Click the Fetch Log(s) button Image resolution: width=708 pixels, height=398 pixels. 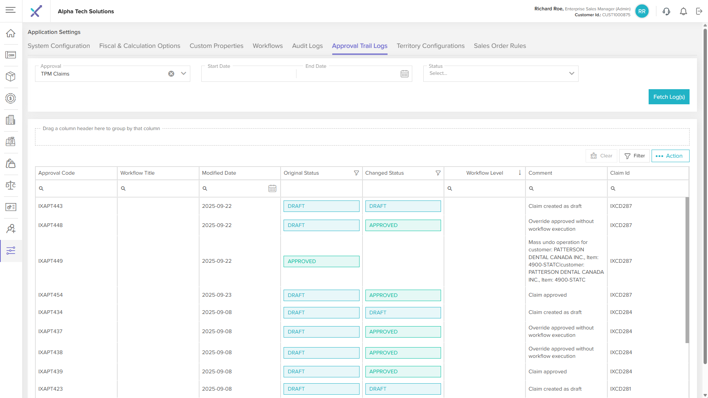669,97
